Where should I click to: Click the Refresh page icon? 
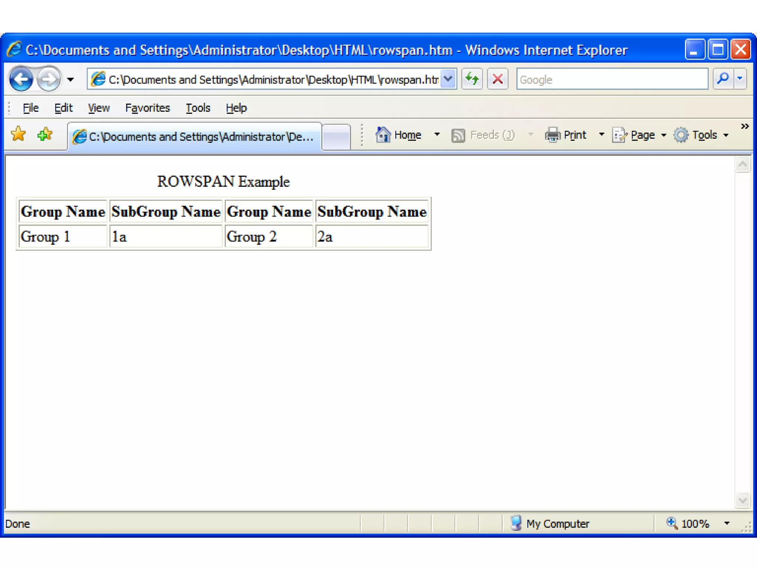pos(472,79)
